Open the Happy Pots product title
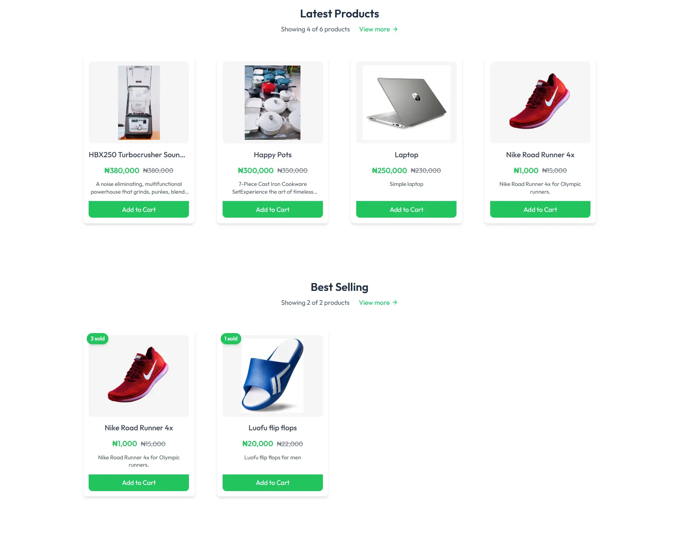 (x=273, y=155)
